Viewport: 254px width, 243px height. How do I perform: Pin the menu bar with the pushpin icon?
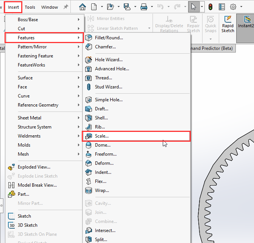(66, 7)
